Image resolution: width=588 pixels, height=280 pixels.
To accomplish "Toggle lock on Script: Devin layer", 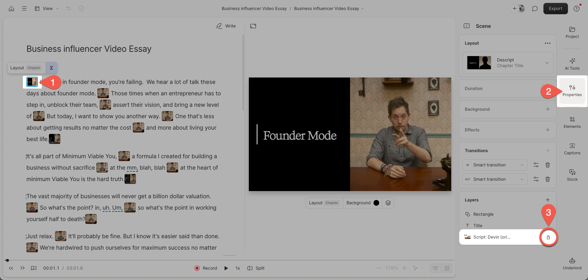I will [548, 237].
